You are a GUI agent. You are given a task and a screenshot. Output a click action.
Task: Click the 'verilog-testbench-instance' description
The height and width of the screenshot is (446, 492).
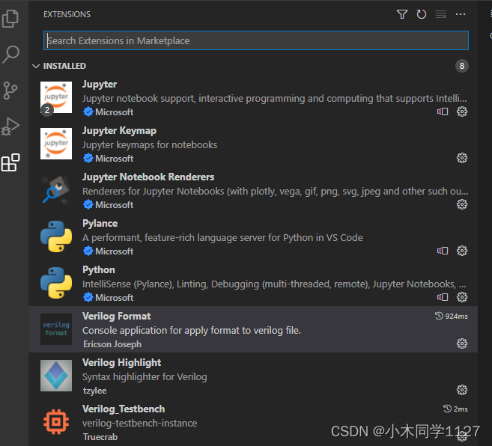139,423
